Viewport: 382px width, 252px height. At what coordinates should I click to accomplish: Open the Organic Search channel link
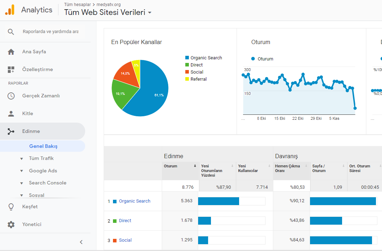click(134, 201)
